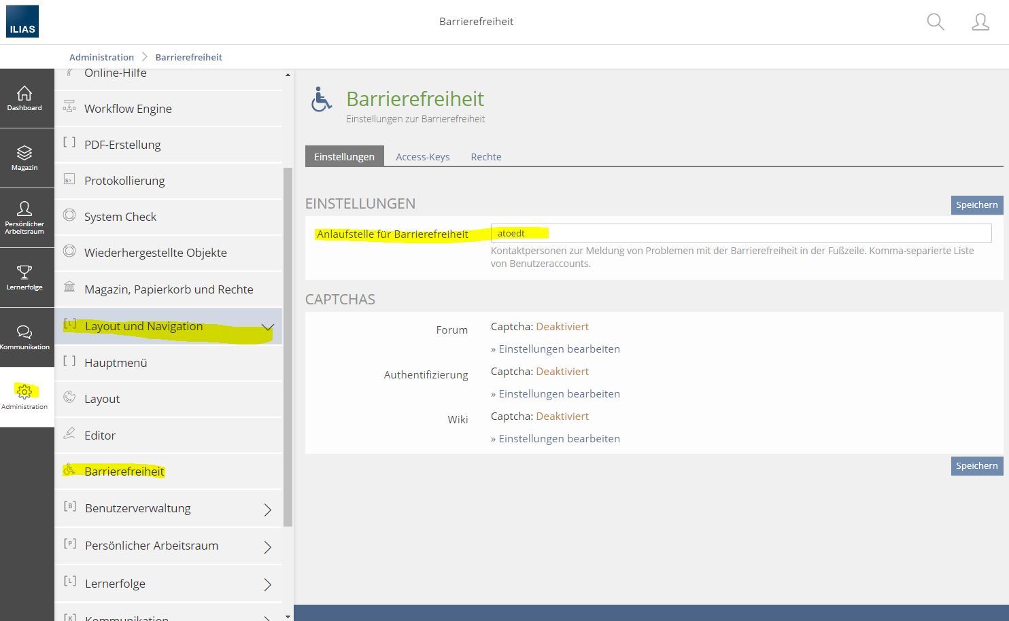Viewport: 1009px width, 621px height.
Task: Open System Check in admin menu
Action: click(120, 217)
